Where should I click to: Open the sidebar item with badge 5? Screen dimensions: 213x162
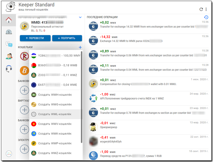9,32
